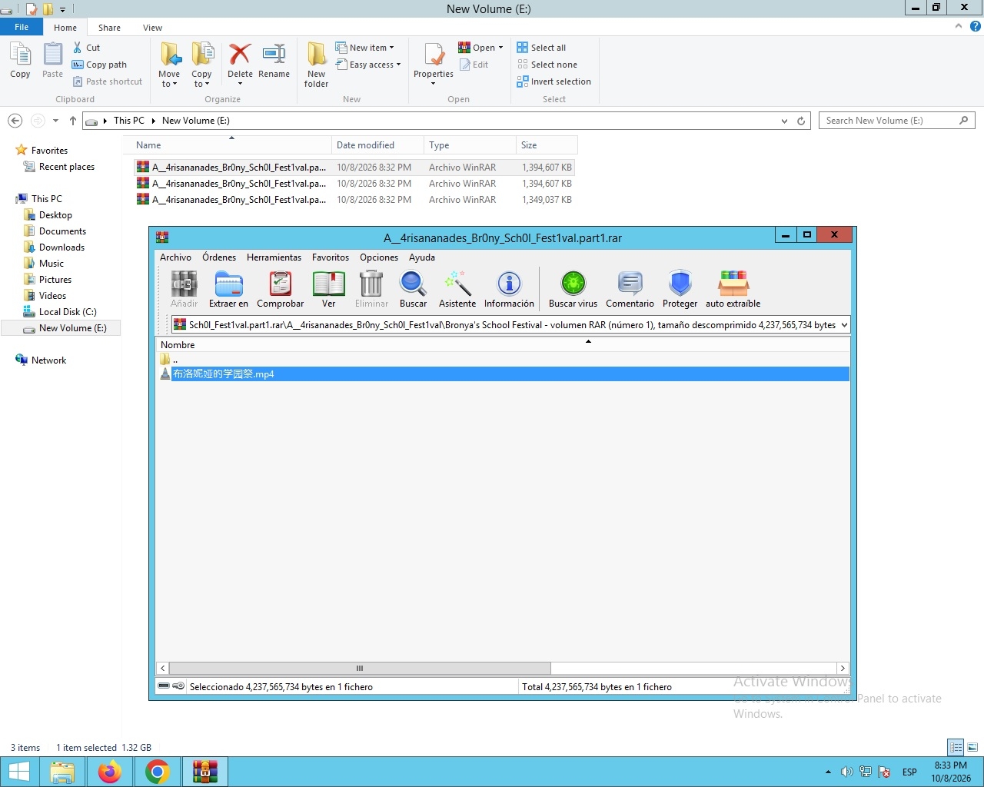The height and width of the screenshot is (787, 984).
Task: Click the Buscar magnifier icon in WinRAR
Action: click(x=413, y=289)
